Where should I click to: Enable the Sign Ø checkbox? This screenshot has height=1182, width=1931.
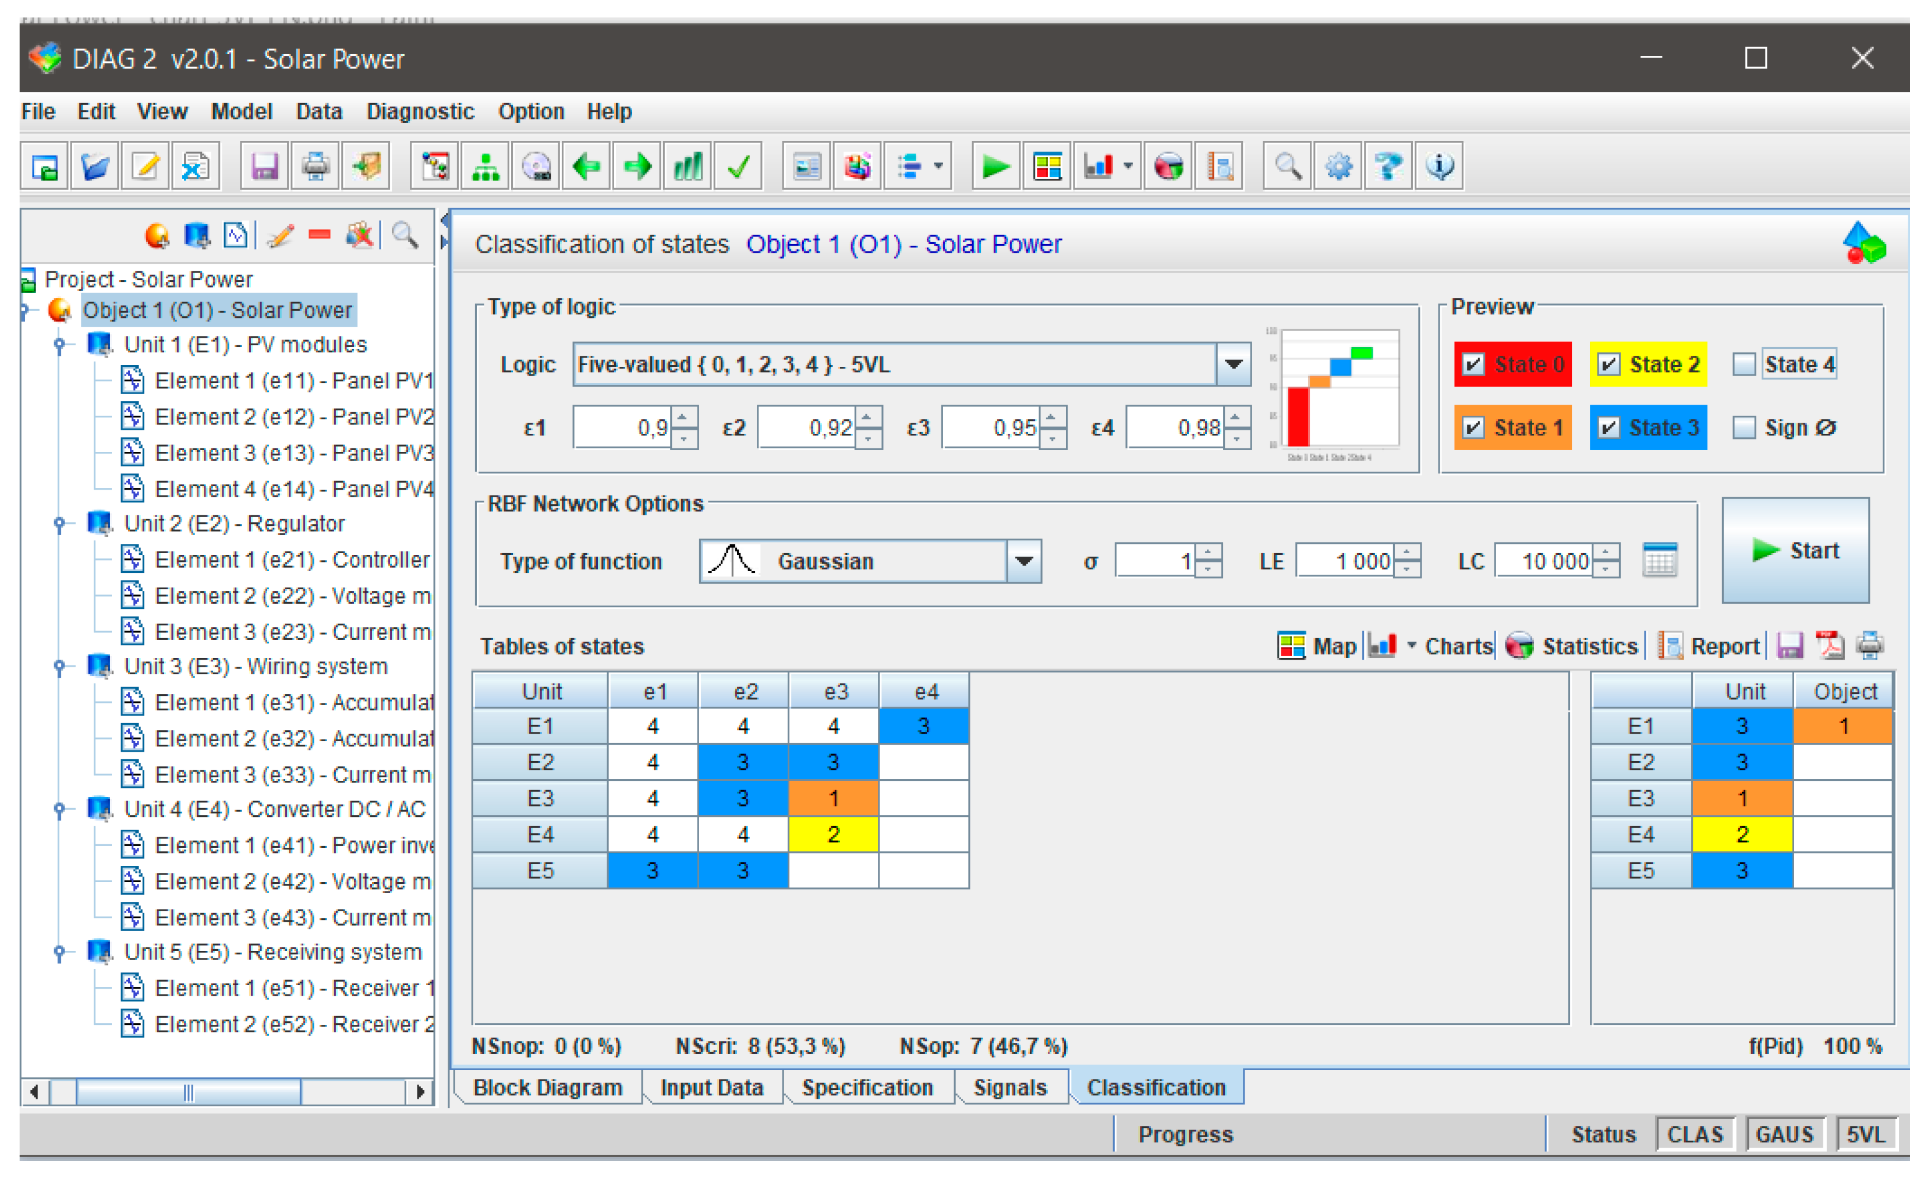click(x=1744, y=428)
